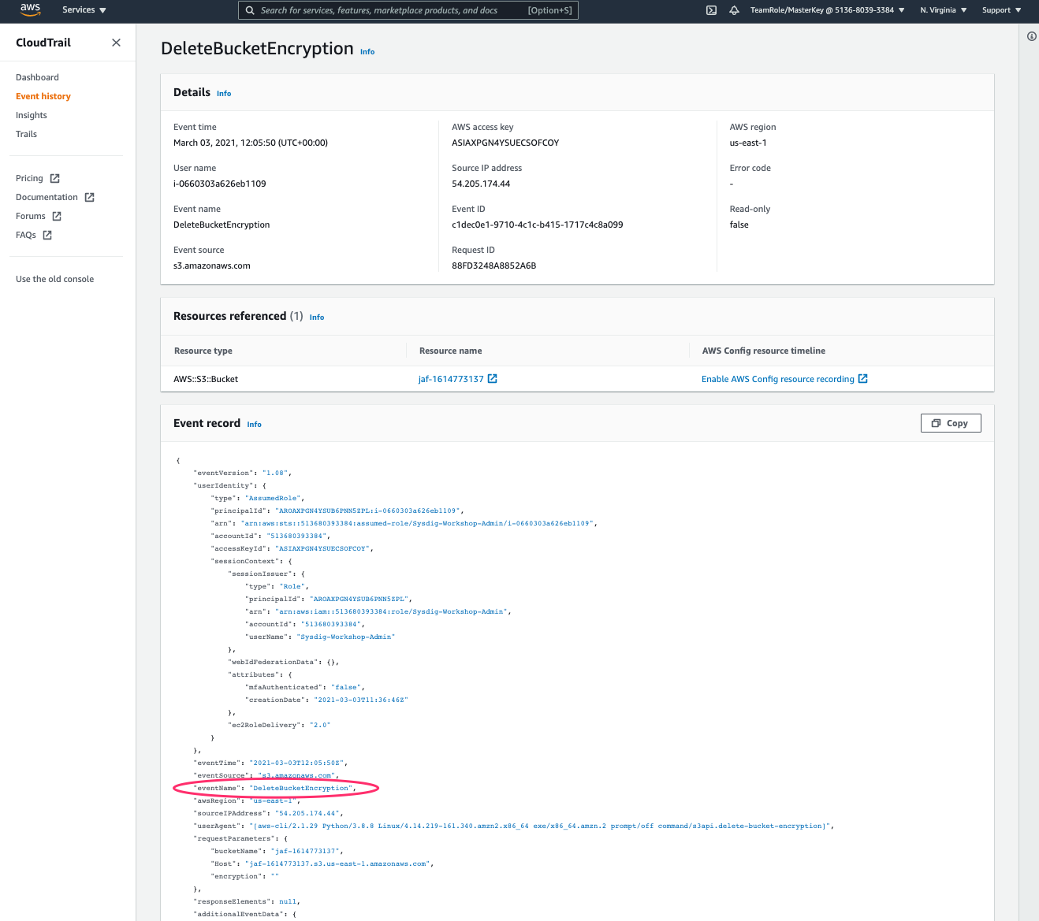
Task: Select the Read-only false value
Action: point(739,225)
